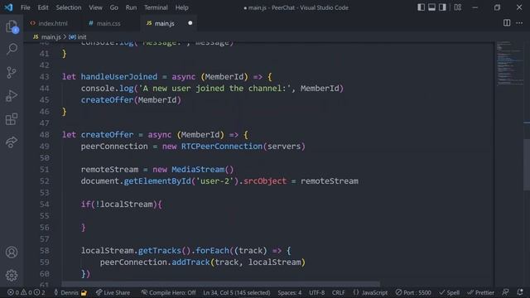This screenshot has height=298, width=530.
Task: Open the Manage gear icon
Action: (x=12, y=276)
